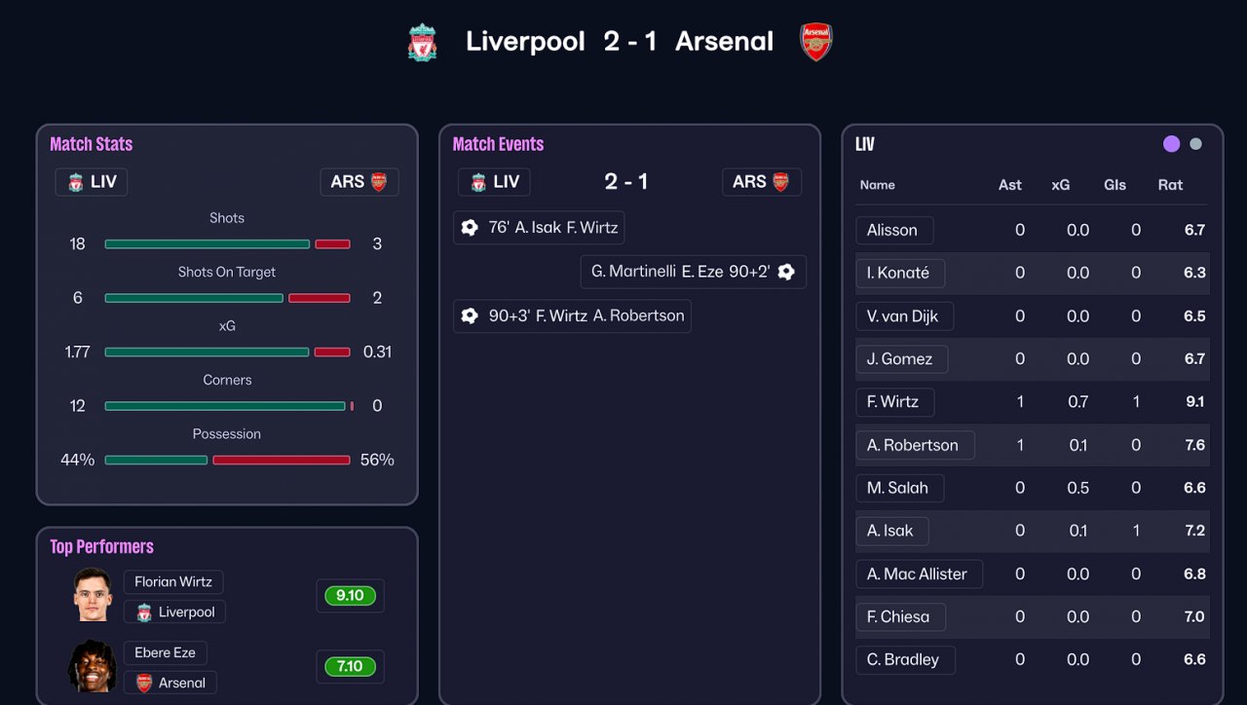Click the LIV chip in Match Events
The width and height of the screenshot is (1247, 705).
tap(494, 182)
